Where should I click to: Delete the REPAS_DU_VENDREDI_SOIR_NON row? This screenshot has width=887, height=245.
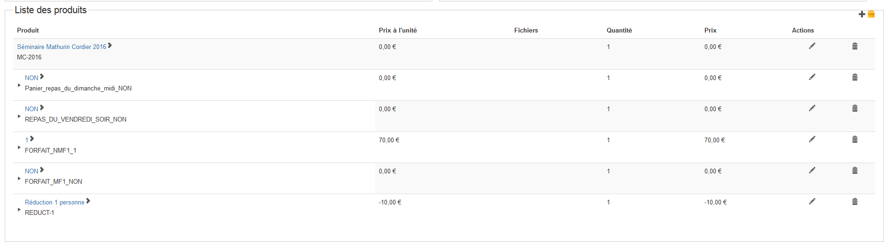point(854,108)
